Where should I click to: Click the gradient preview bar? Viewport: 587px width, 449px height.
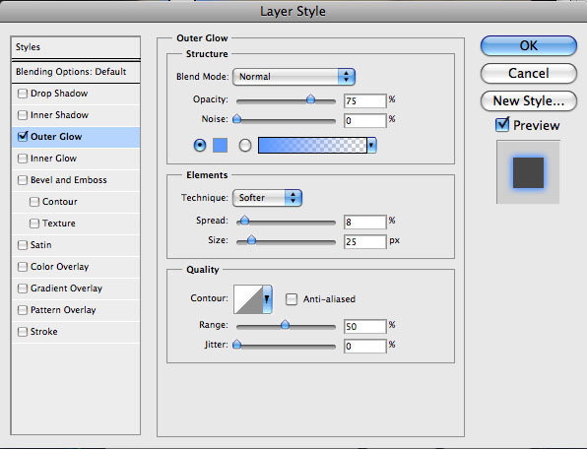point(312,145)
